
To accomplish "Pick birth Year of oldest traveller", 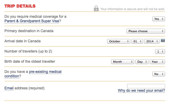I will pos(157,62).
